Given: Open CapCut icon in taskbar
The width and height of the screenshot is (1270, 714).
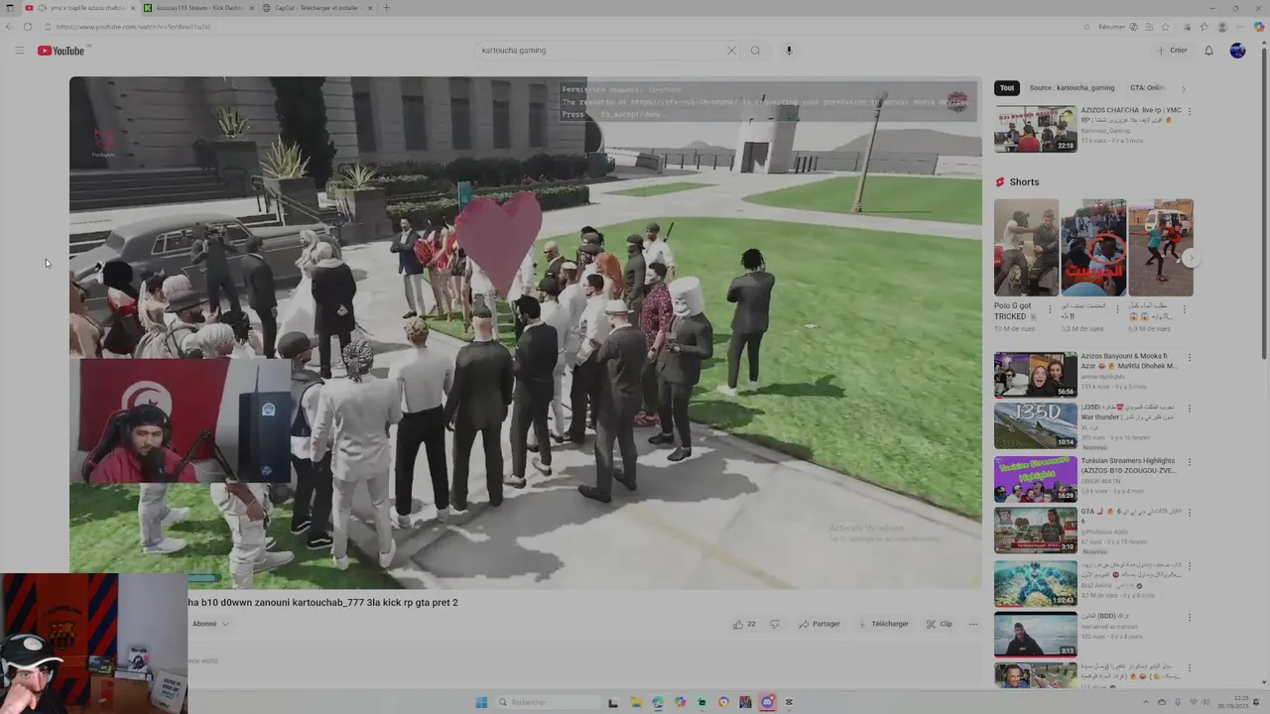Looking at the screenshot, I should pyautogui.click(x=789, y=702).
